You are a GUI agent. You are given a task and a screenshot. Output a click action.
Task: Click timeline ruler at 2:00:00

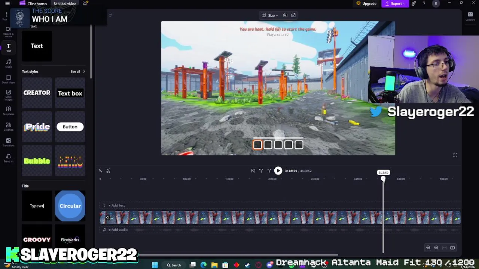[x=272, y=179]
